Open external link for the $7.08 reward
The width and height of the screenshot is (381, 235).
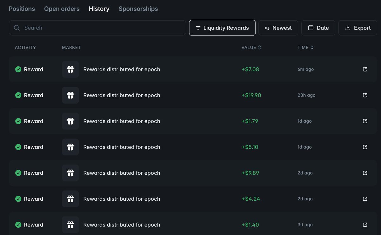(x=365, y=69)
